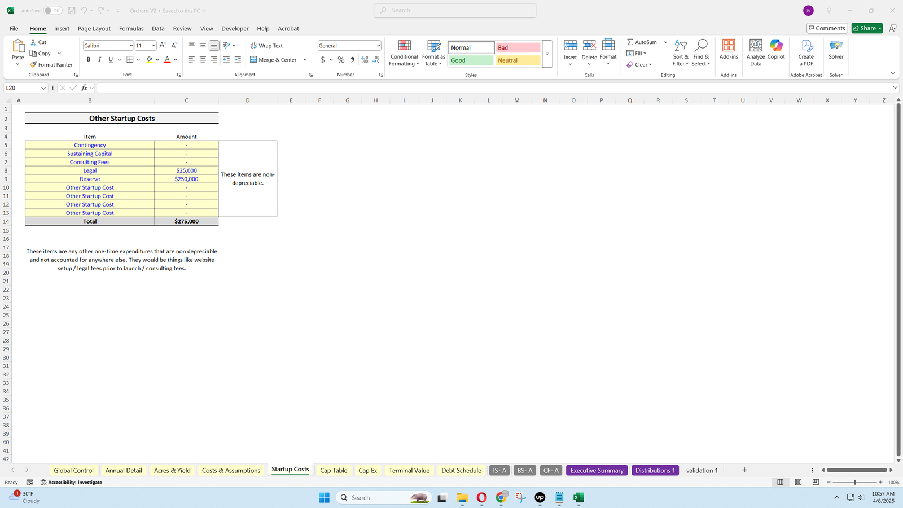
Task: Open the Conditional Formatting menu
Action: tap(404, 54)
